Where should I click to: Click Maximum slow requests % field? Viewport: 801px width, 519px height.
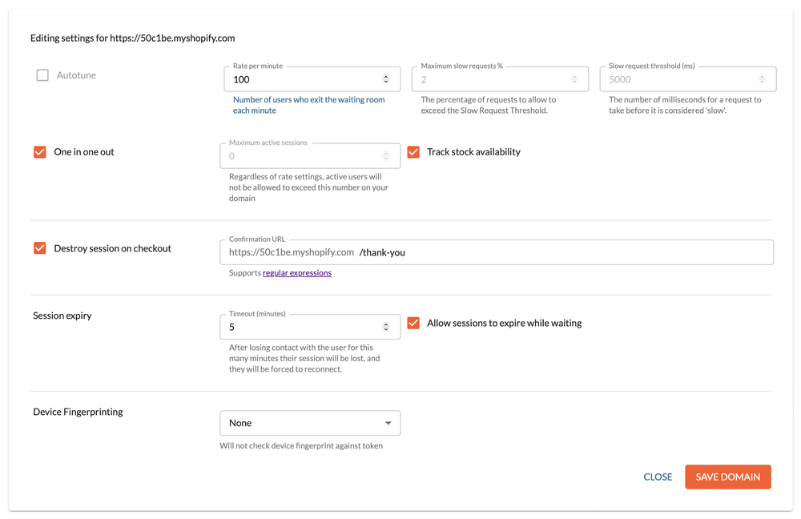coord(500,79)
